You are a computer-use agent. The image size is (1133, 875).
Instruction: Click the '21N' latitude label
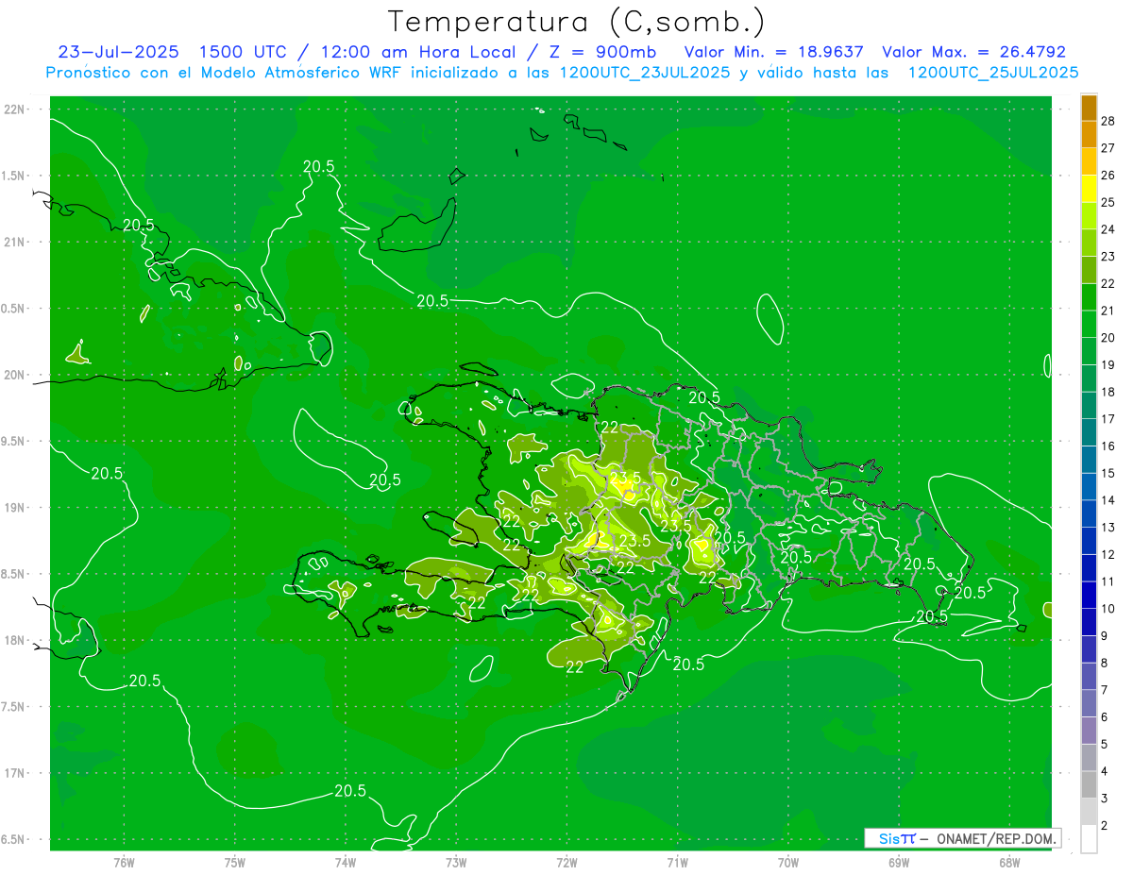(x=15, y=242)
